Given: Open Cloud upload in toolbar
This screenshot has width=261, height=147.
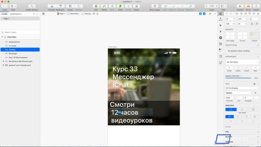Looking at the screenshot, I should point(248,6).
